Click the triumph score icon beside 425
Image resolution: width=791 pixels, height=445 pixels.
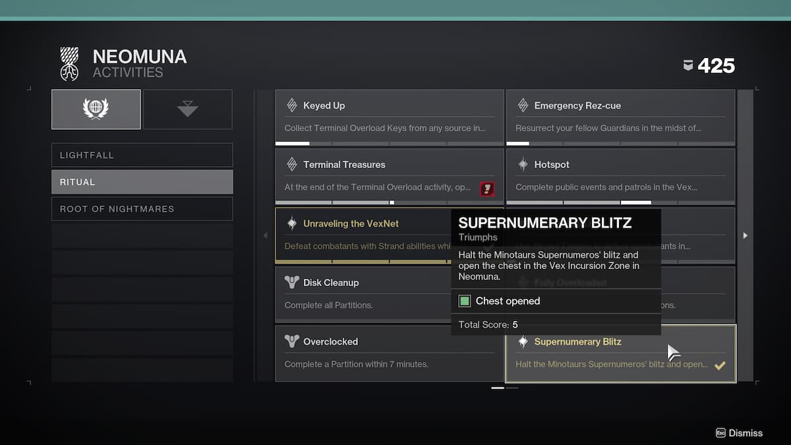pyautogui.click(x=688, y=65)
